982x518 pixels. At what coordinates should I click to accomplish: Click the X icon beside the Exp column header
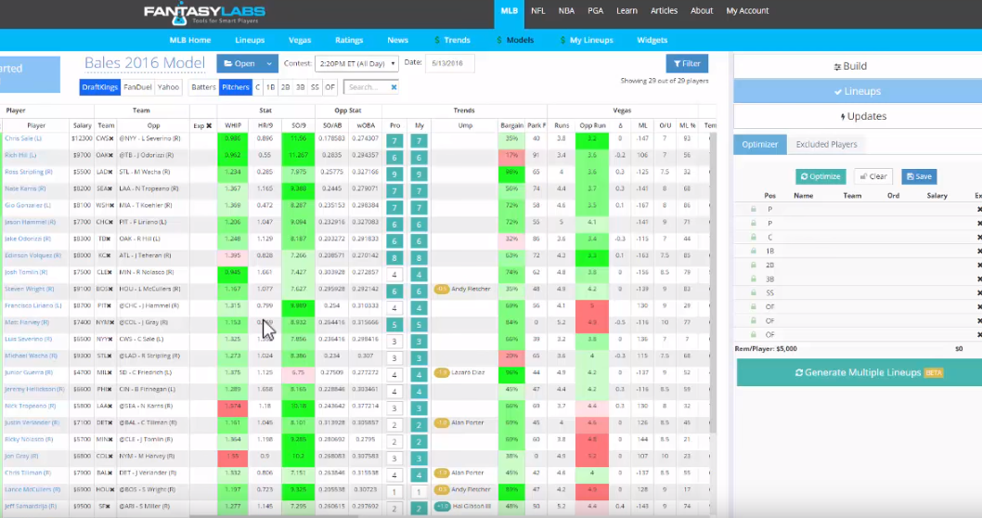tap(209, 126)
